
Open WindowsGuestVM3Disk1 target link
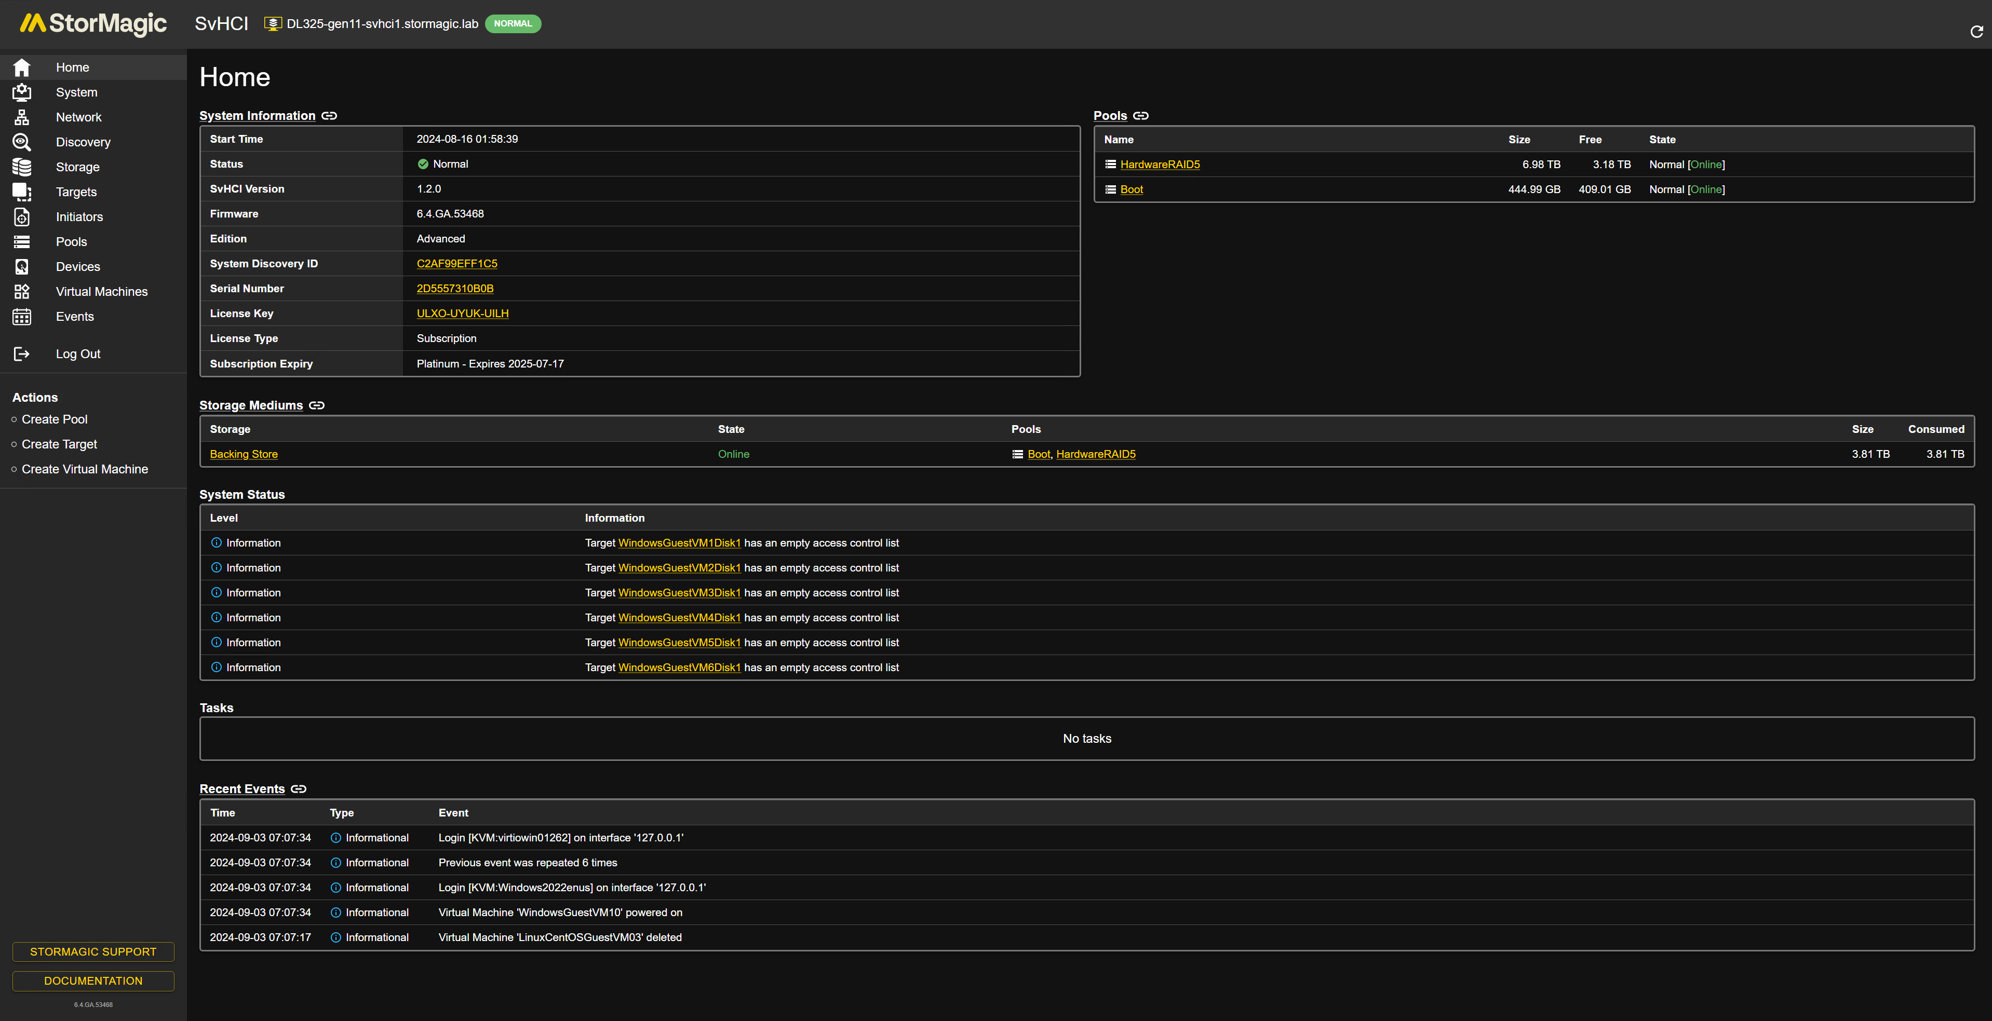[x=679, y=593]
